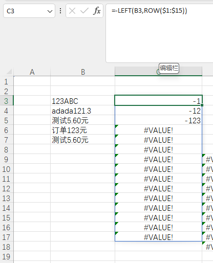Viewport: 213px width, 263px height.
Task: Click #VALUE! error in cell C10
Action: coord(158,169)
